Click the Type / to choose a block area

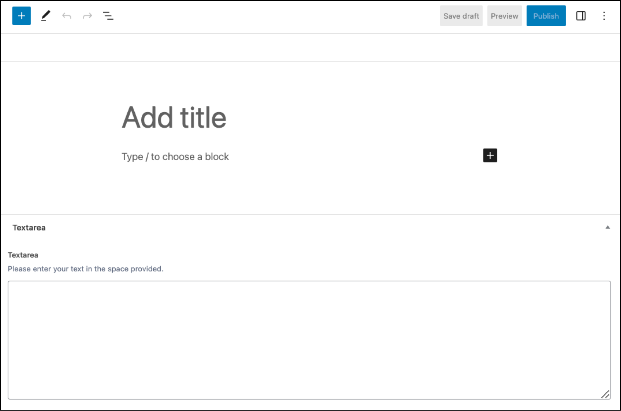175,157
